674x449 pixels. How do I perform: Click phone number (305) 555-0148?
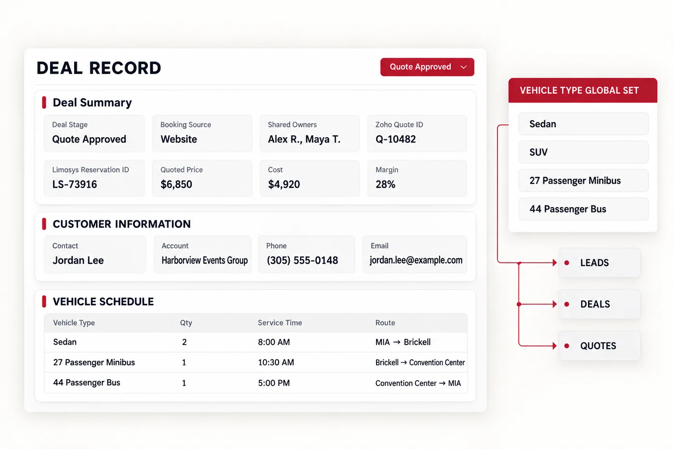[x=302, y=260]
